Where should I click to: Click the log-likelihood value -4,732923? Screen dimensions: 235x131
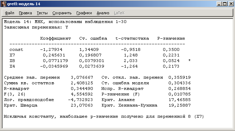81,100
